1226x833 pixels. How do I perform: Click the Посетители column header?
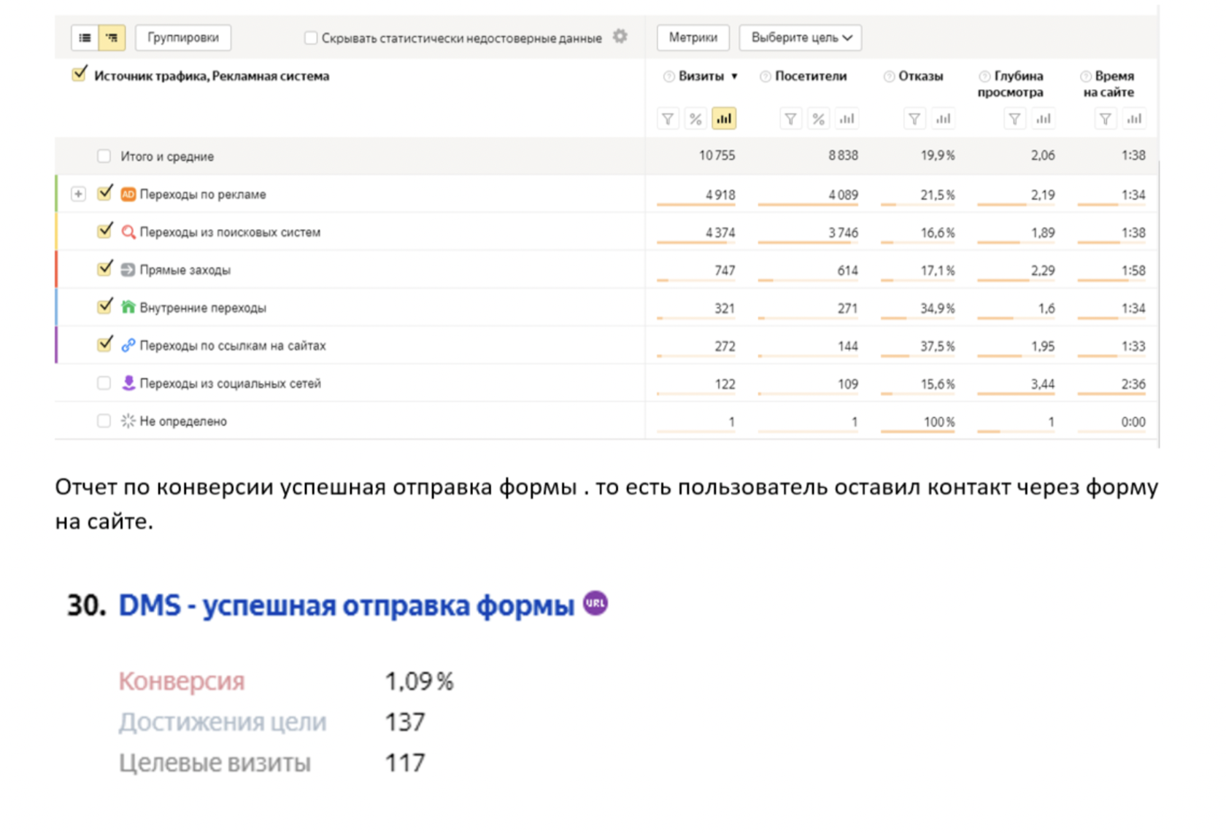pyautogui.click(x=810, y=76)
